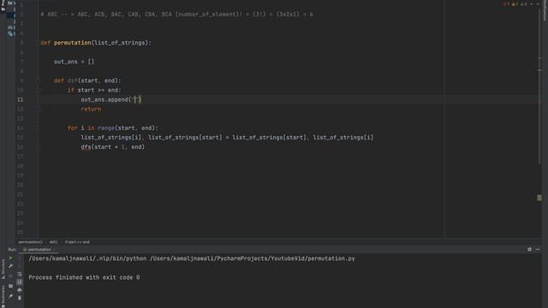Clear all Run console output with trash icon
Image resolution: width=548 pixels, height=308 pixels.
pyautogui.click(x=20, y=298)
